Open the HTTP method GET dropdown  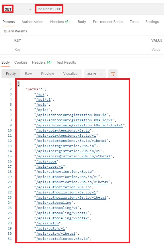click(x=17, y=9)
